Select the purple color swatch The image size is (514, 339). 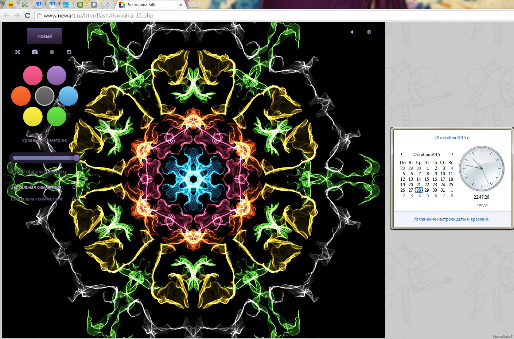57,75
